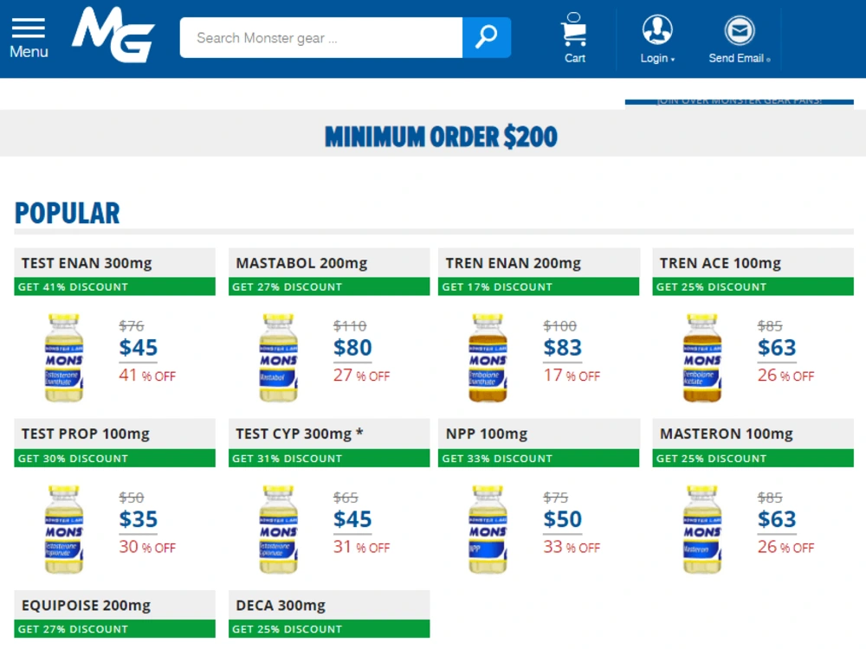The height and width of the screenshot is (649, 866).
Task: Click the 30 % OFF label
Action: (x=147, y=547)
